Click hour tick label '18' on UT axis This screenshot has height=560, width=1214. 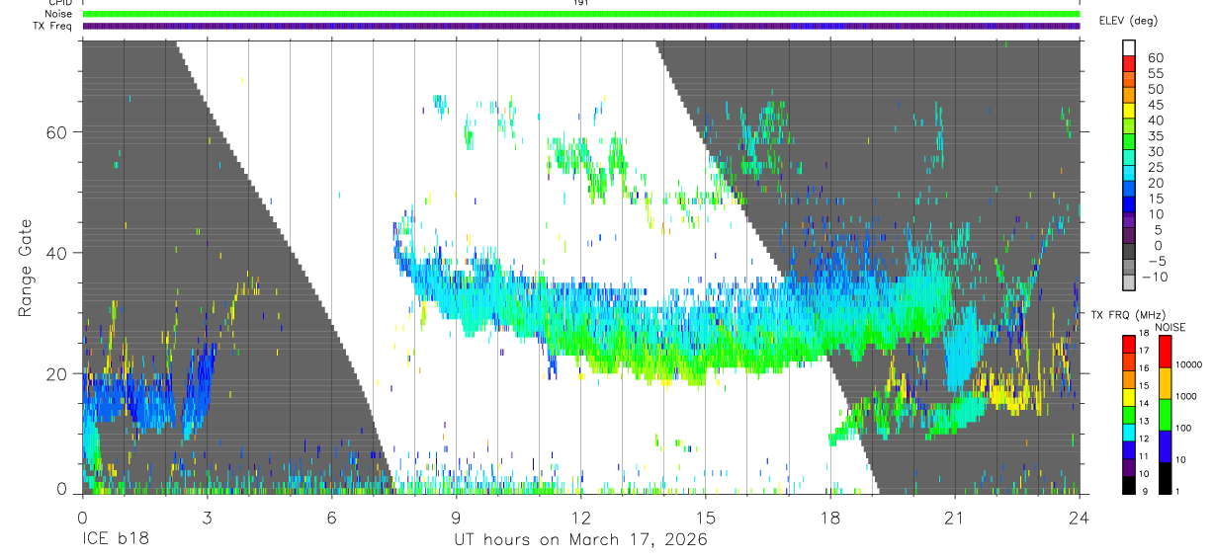click(x=830, y=518)
